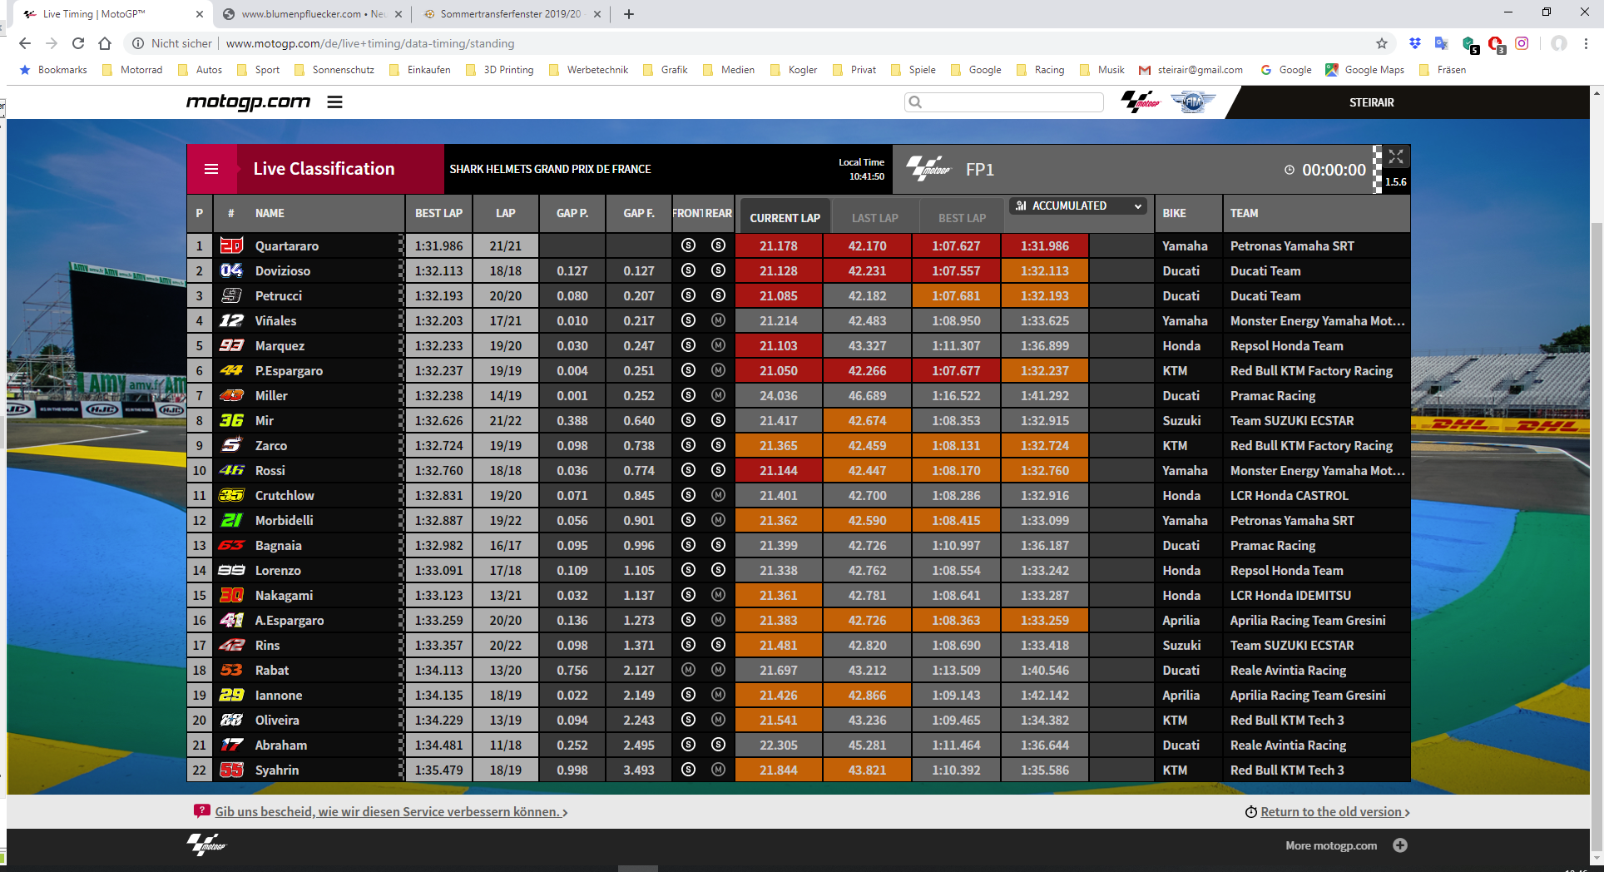Select Quartararo's row in the classification
This screenshot has width=1604, height=872.
[x=287, y=246]
